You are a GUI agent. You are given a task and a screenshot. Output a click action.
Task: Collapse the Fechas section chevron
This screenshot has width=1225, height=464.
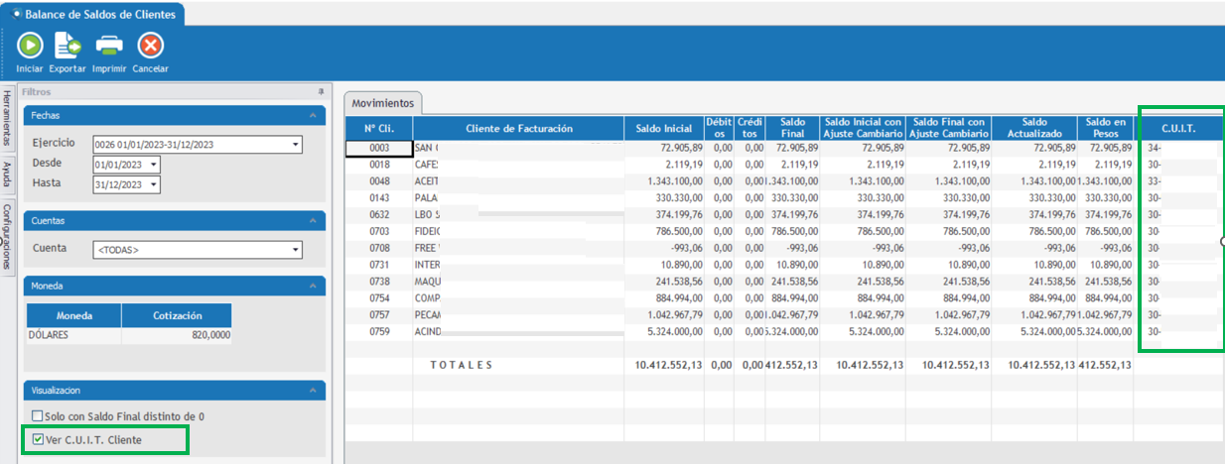[x=315, y=115]
